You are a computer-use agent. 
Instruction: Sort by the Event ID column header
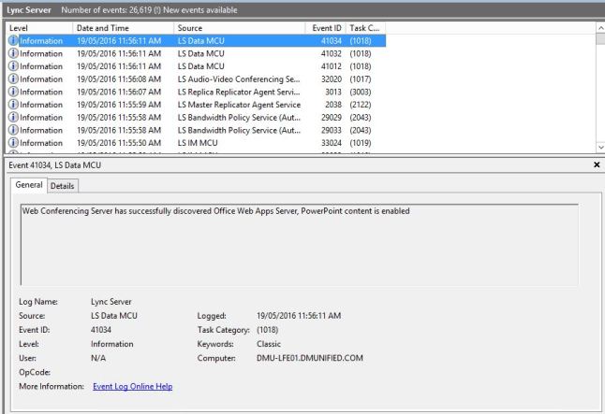tap(327, 28)
